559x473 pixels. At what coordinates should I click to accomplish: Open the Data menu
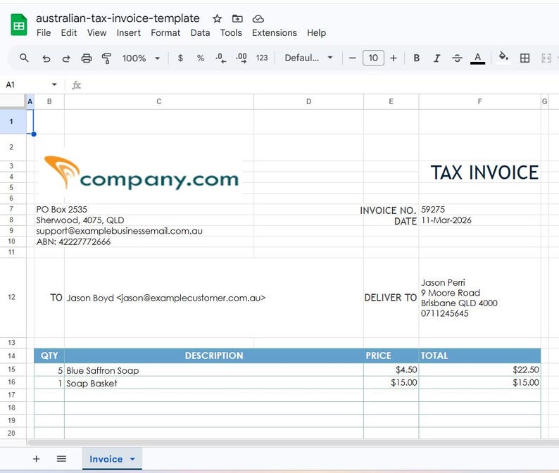(x=200, y=33)
